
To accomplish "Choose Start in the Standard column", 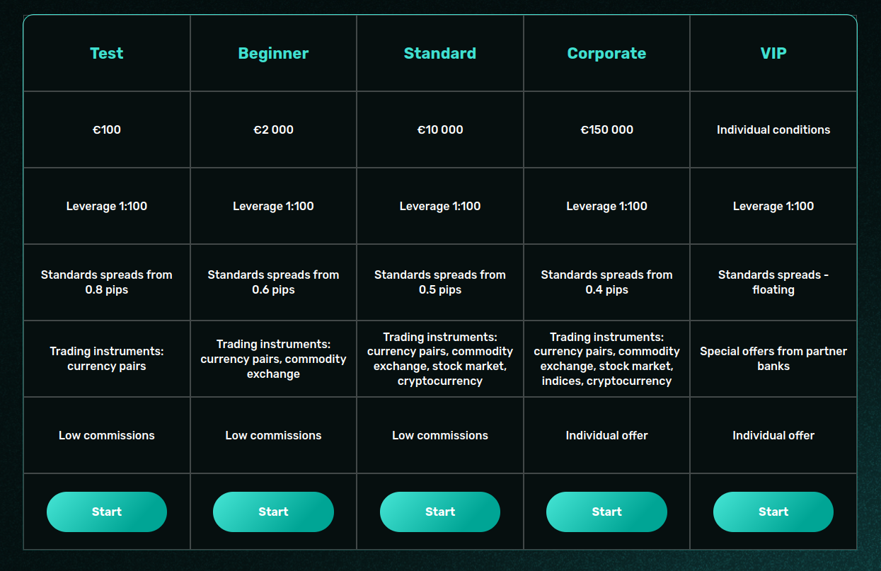I will (440, 512).
